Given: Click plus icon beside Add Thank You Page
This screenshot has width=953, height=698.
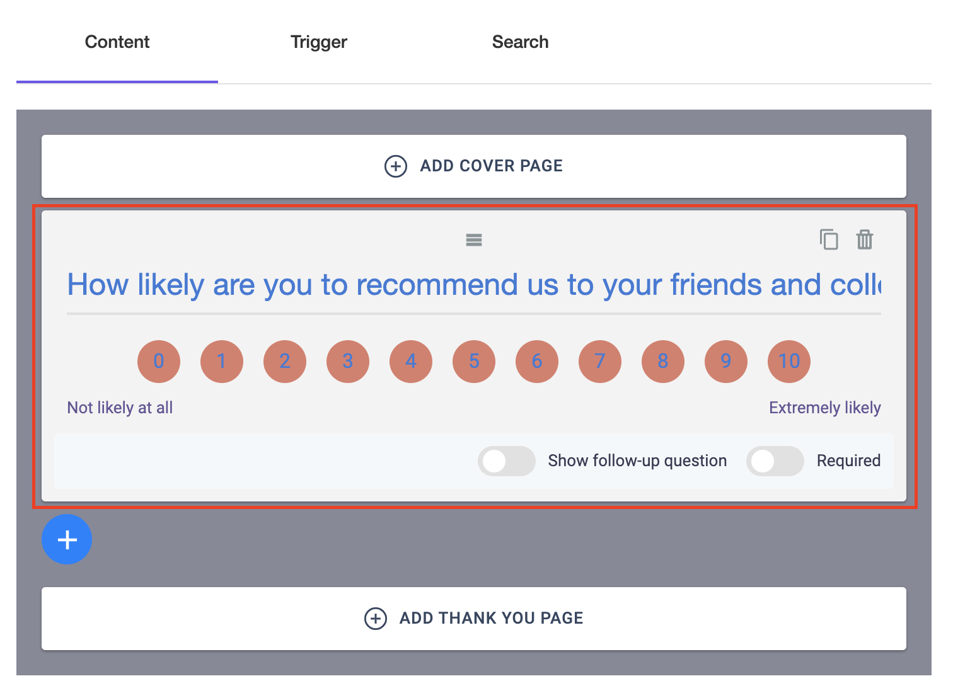Looking at the screenshot, I should [x=376, y=619].
